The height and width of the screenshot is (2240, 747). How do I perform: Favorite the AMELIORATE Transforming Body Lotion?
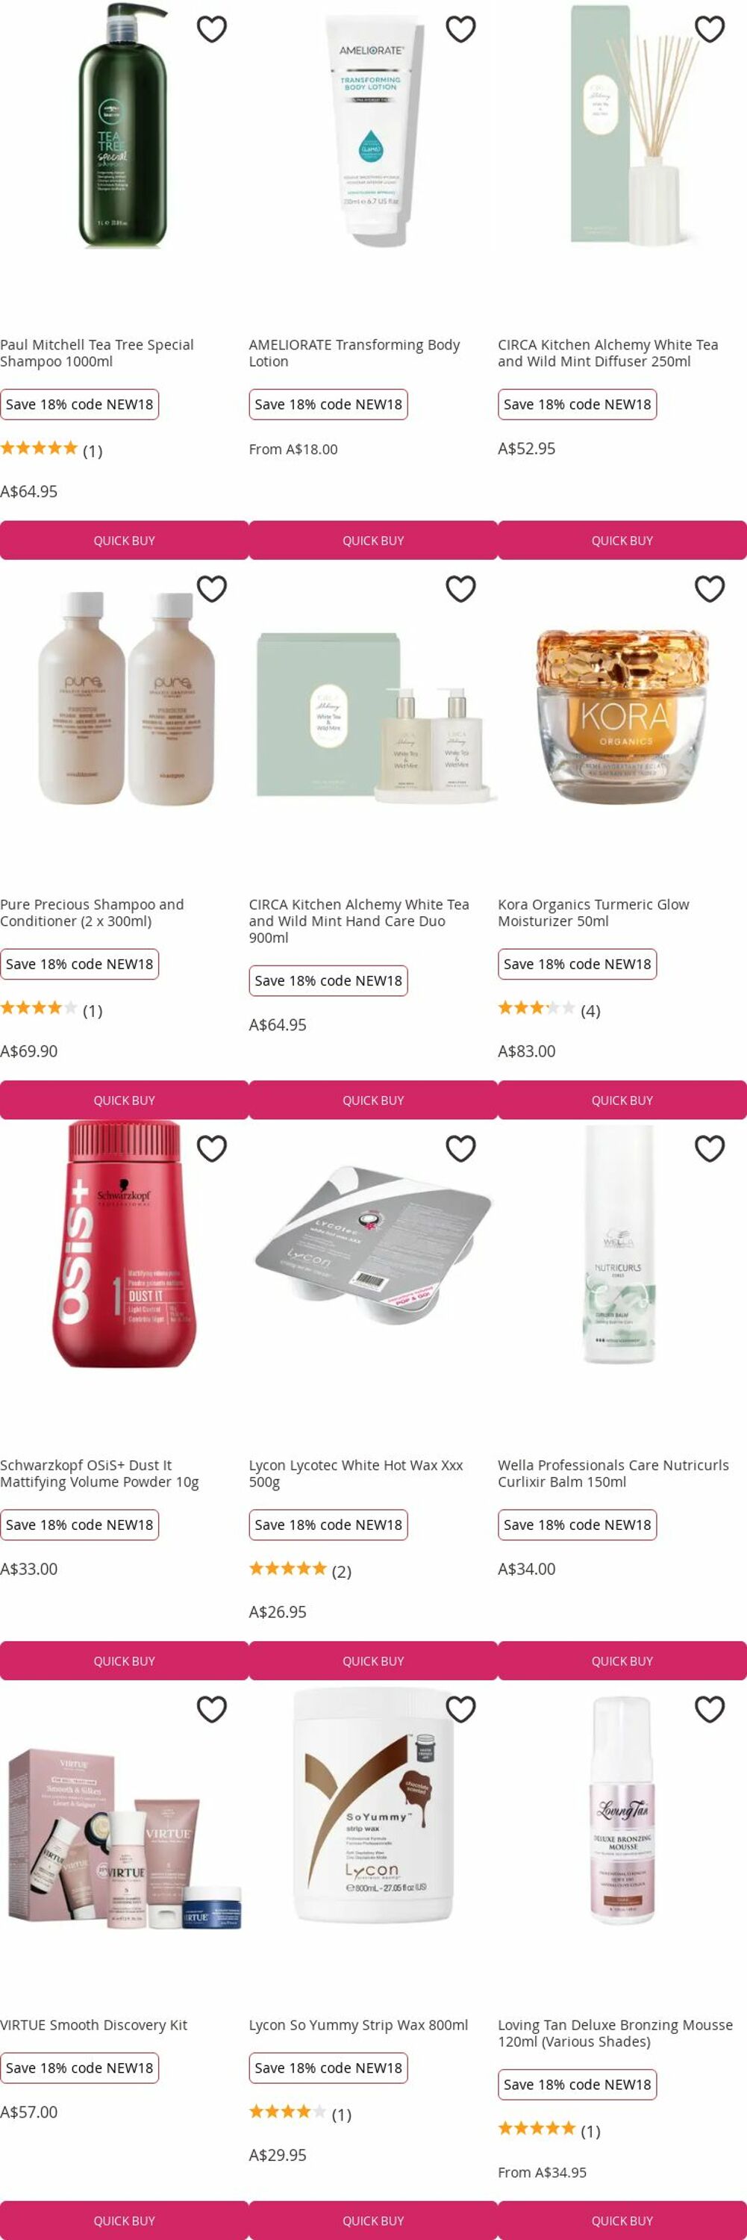460,28
